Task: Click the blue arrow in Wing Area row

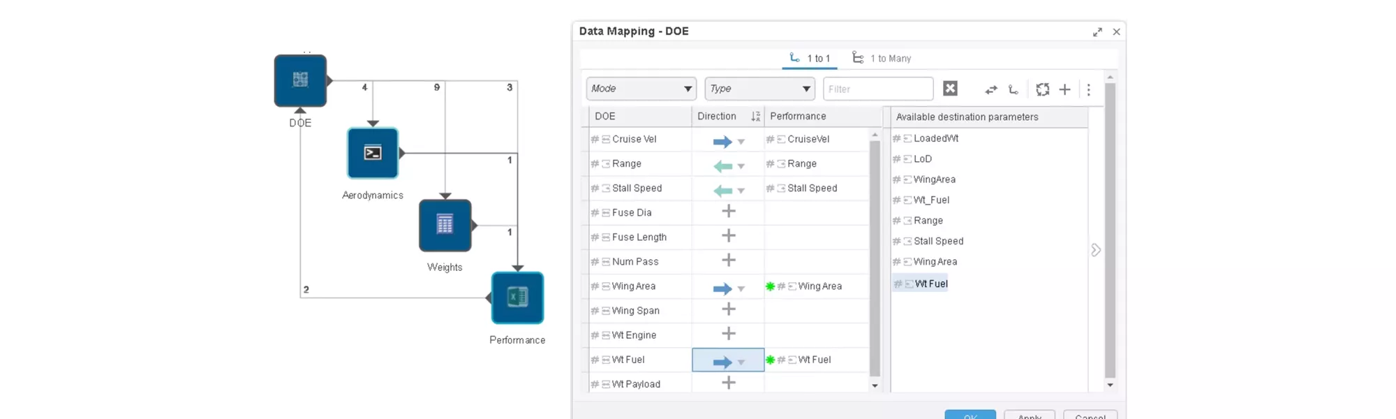Action: [722, 289]
